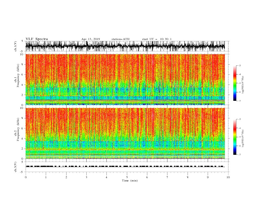
Task: Click the ch.1 voltage waveform trace
Action: 125,46
